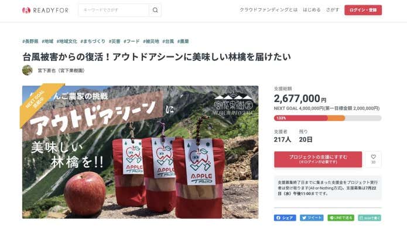Open 宮下直也's profile avatar
The height and width of the screenshot is (240, 407).
(28, 70)
